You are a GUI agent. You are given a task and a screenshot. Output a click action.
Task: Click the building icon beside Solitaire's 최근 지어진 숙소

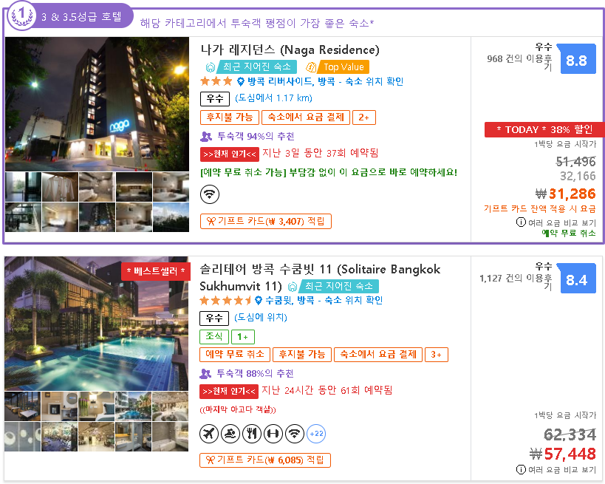pos(293,287)
